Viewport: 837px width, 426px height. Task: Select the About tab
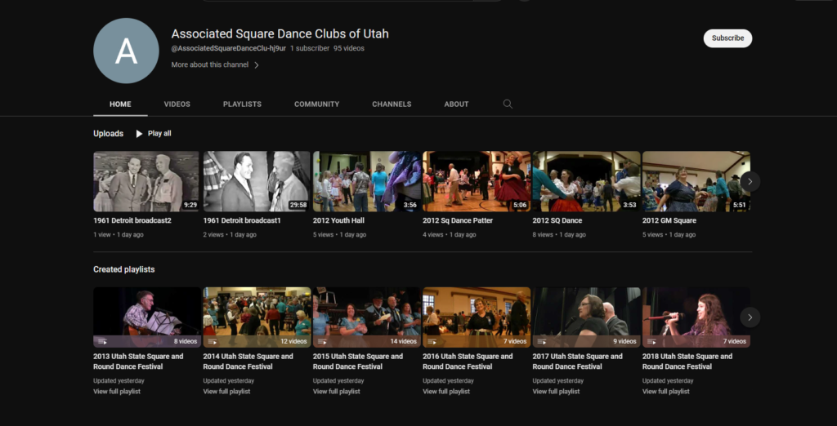(x=456, y=104)
